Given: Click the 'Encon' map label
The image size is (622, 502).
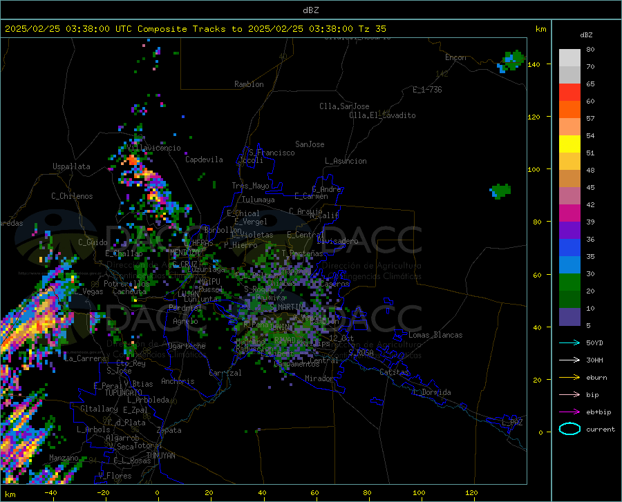Looking at the screenshot, I should pos(455,57).
